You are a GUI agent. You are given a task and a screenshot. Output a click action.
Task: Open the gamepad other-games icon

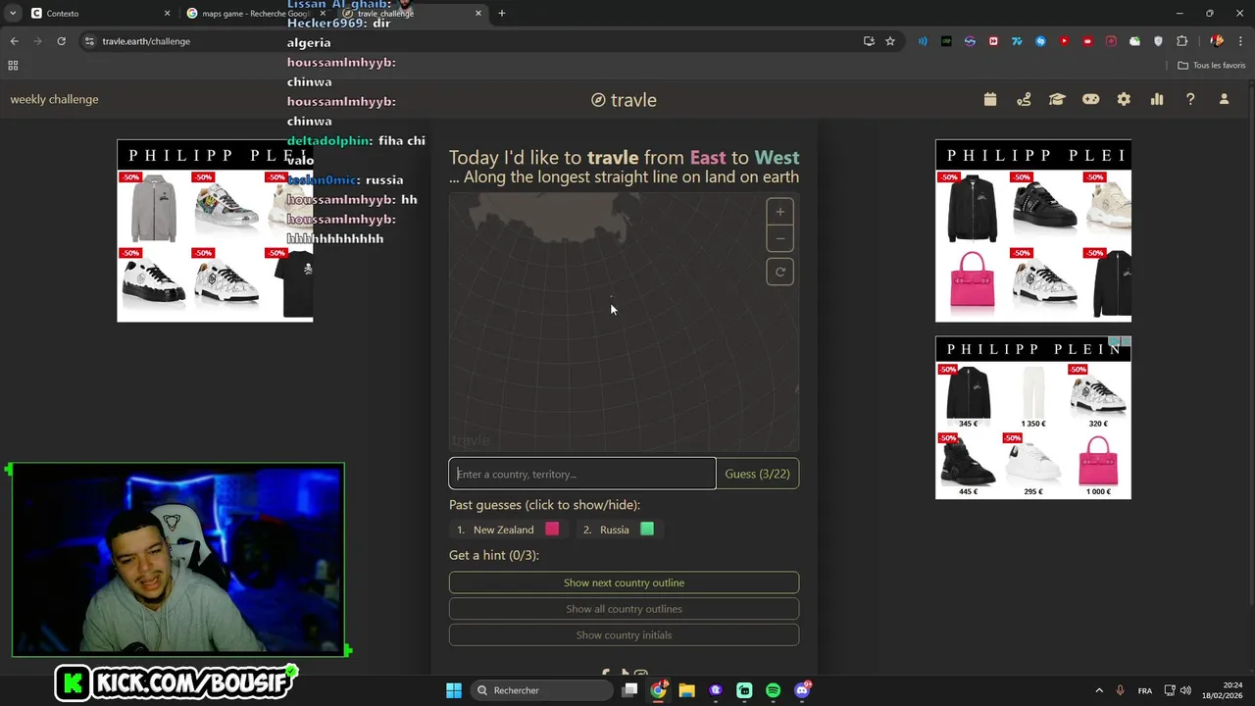click(1090, 99)
